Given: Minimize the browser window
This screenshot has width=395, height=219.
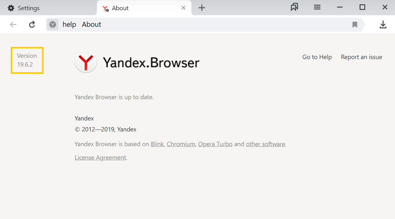Looking at the screenshot, I should [x=340, y=7].
